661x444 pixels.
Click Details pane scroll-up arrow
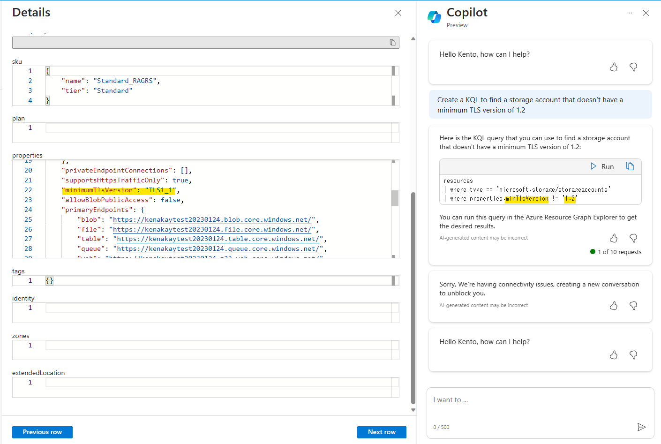[x=413, y=38]
